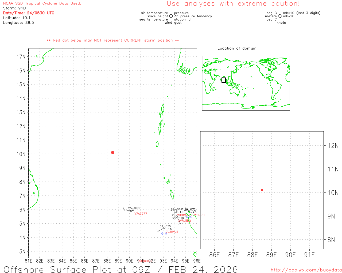The width and height of the screenshot is (342, 273).
Task: Select station circle for ship 7LZRVLB
Action: (x=164, y=228)
